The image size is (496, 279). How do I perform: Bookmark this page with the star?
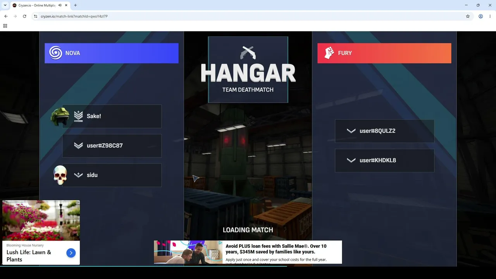468,16
